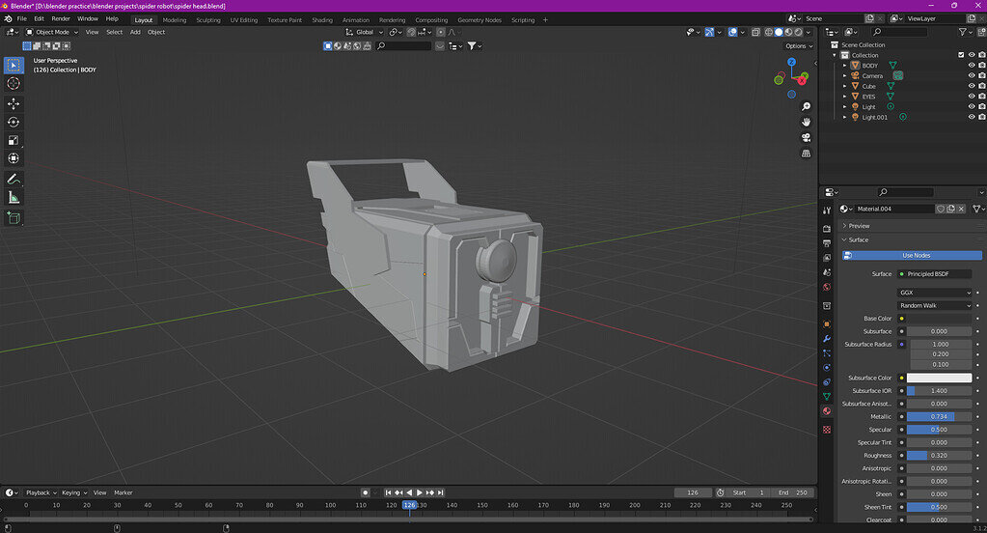This screenshot has width=987, height=533.
Task: Open the Modifier properties wrench tab
Action: [x=827, y=339]
